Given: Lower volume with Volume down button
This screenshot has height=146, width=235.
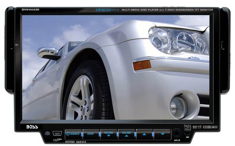Looking at the screenshot, I should click(108, 134).
